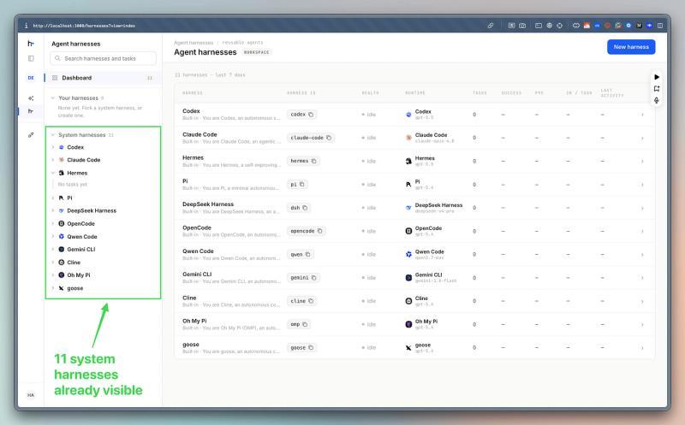Copy the opencode harness ID
Image resolution: width=685 pixels, height=425 pixels.
tap(319, 231)
